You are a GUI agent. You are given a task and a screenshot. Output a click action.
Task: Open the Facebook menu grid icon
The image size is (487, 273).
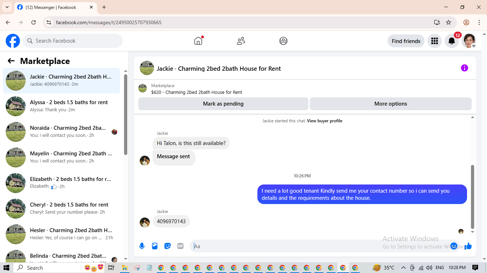click(x=434, y=41)
